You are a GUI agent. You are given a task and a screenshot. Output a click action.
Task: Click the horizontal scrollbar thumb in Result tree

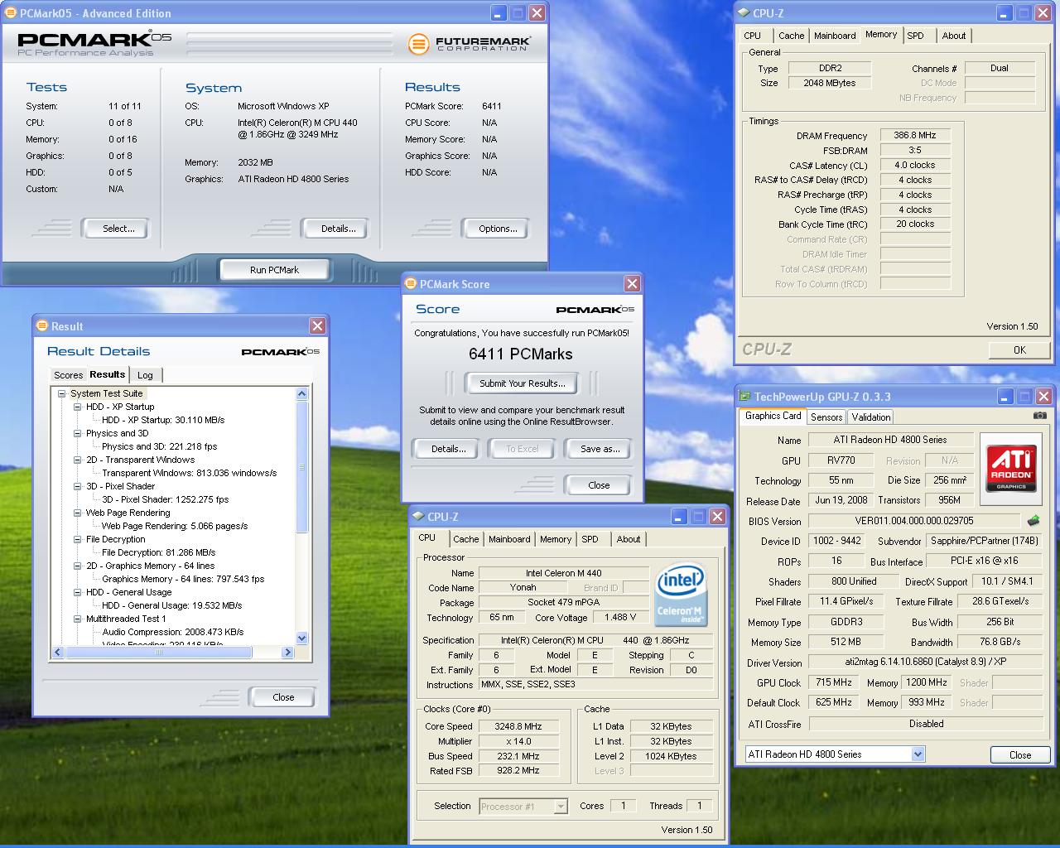click(x=159, y=653)
